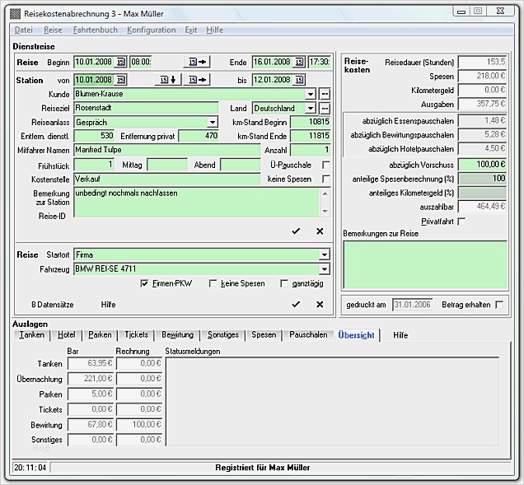Enable the Privatfahrt checkbox
The height and width of the screenshot is (485, 524).
461,222
